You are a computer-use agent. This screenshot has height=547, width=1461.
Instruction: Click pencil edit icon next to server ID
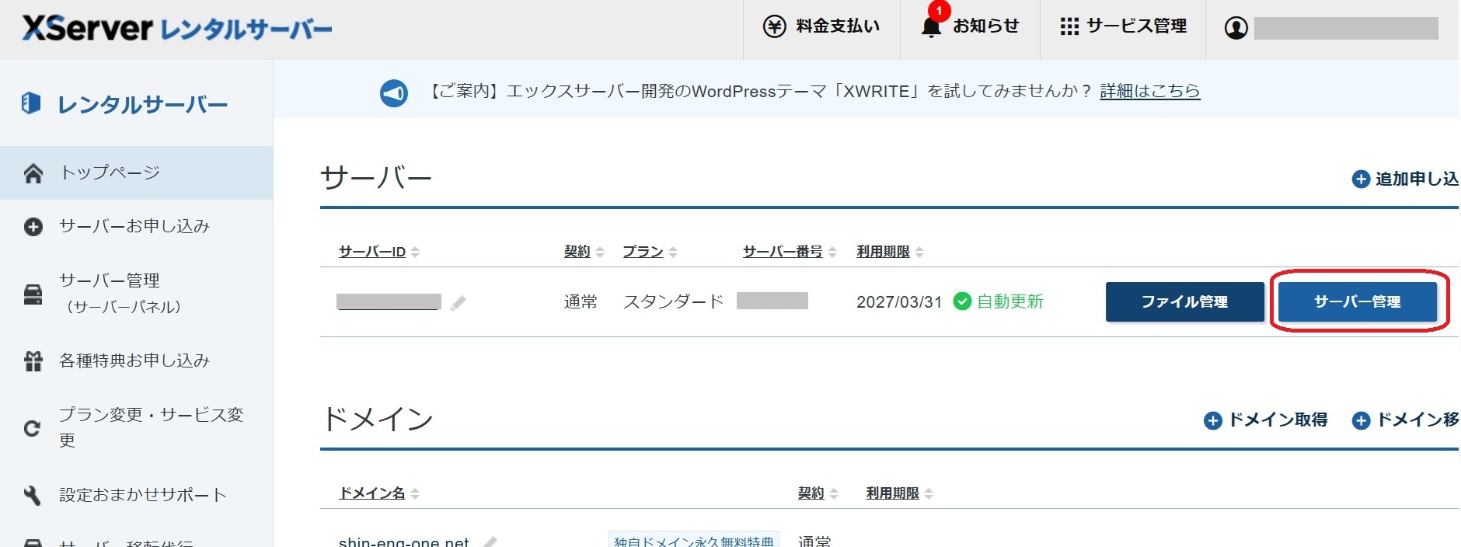click(x=459, y=302)
